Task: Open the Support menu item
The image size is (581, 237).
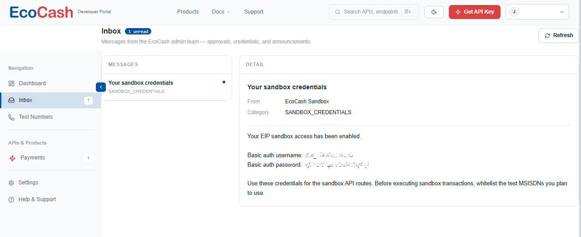Action: (x=253, y=12)
